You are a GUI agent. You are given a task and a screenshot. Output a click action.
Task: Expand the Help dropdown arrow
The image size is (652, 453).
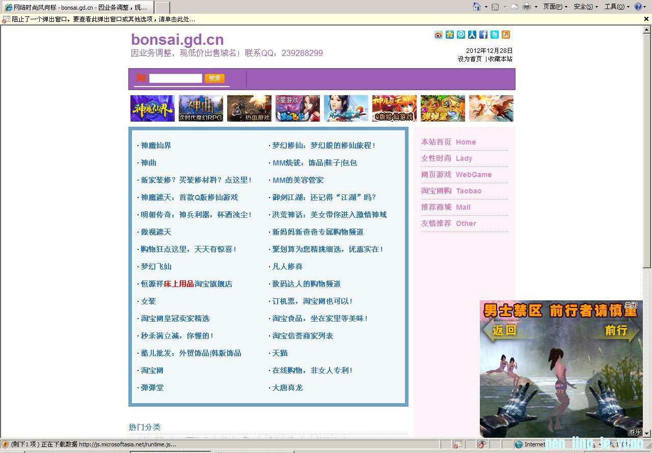point(645,7)
